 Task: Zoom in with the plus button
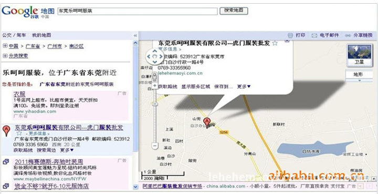[154, 86]
